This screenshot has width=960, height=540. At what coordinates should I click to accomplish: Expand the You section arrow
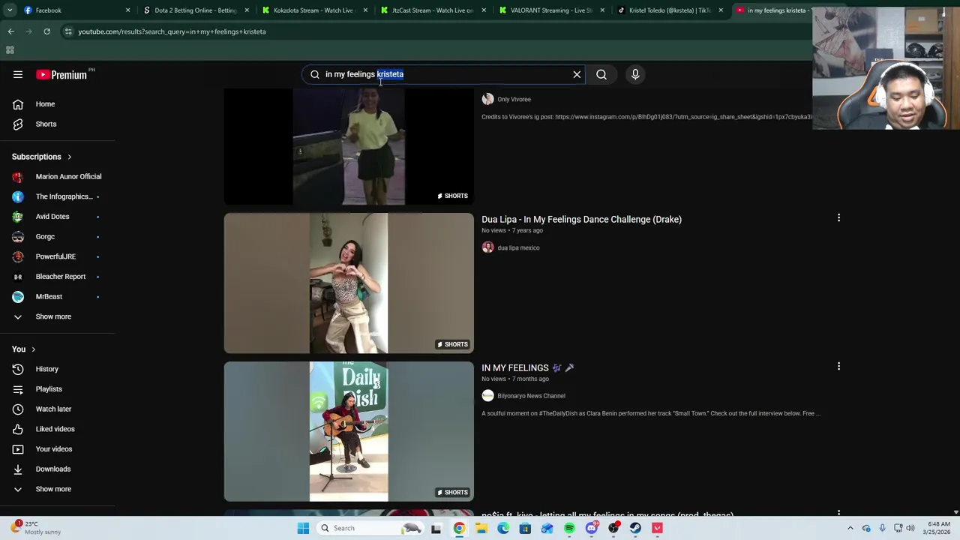pos(33,349)
